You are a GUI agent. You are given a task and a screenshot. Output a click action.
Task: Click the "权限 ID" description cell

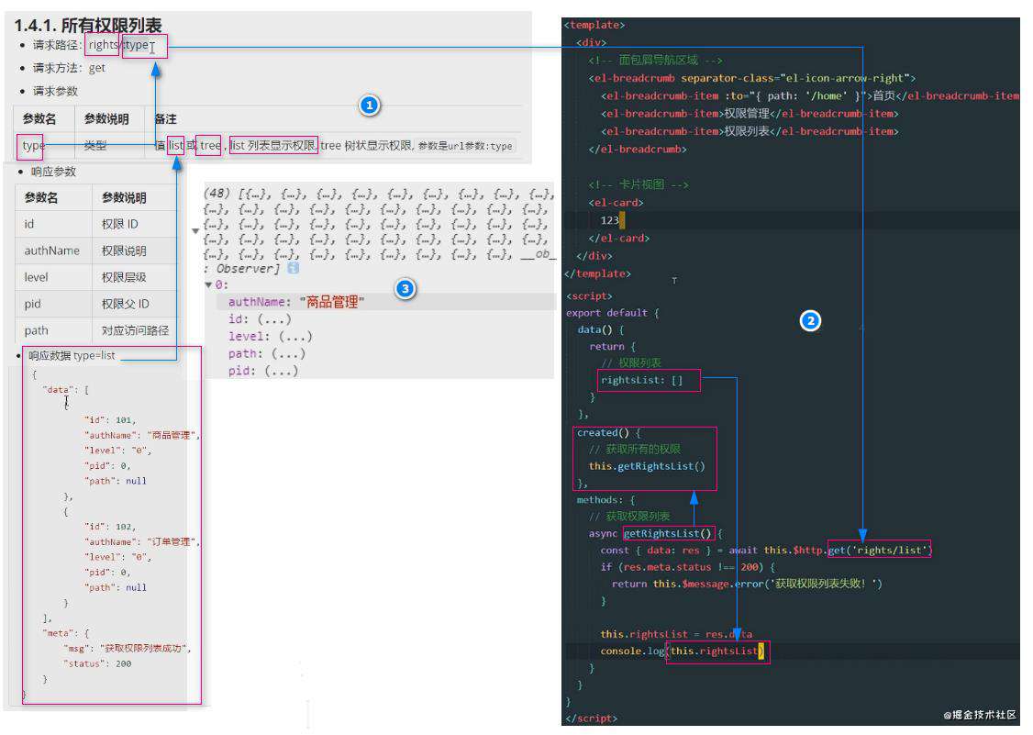pyautogui.click(x=120, y=224)
